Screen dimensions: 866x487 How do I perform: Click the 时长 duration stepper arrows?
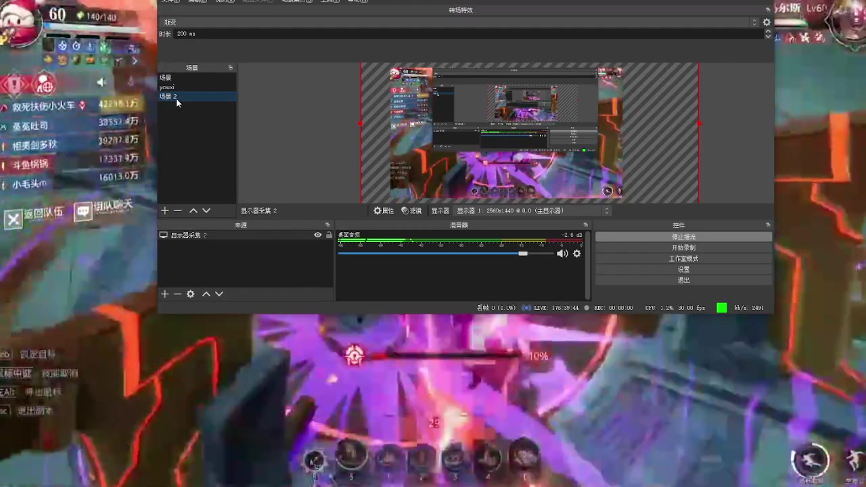[x=768, y=33]
